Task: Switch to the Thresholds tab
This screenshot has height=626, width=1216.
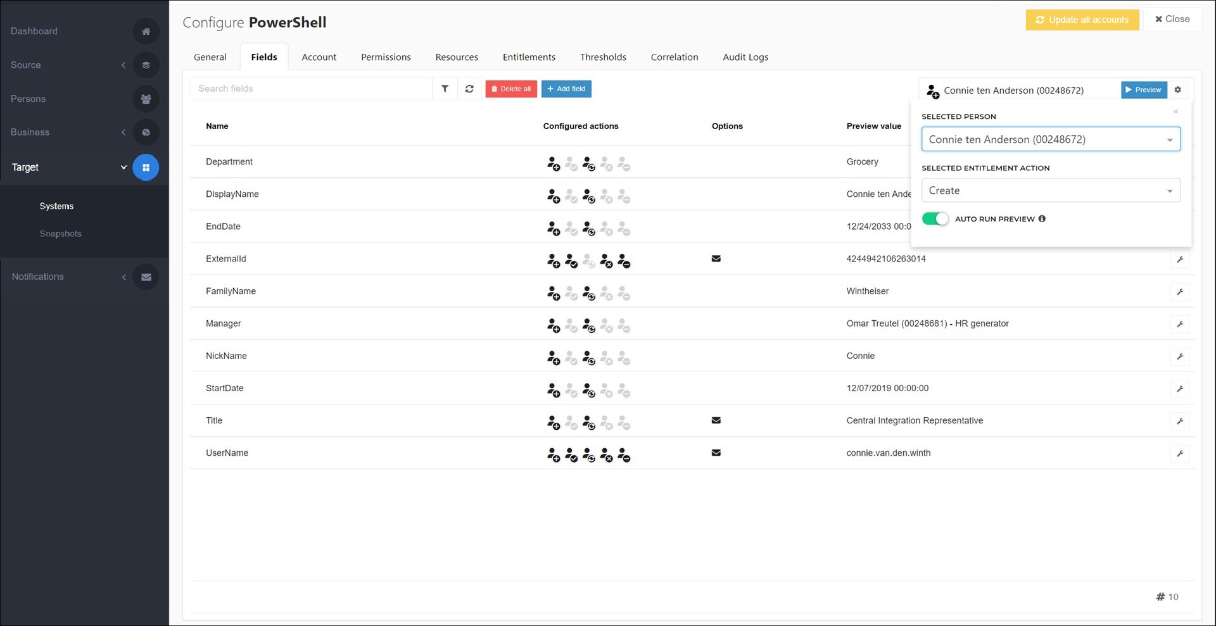Action: 603,57
